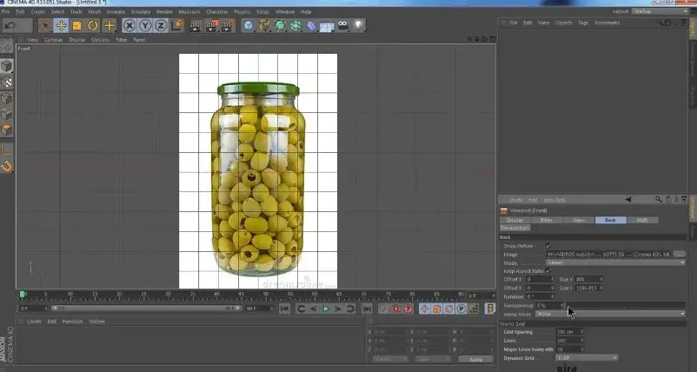Open the Simulate menu

point(141,11)
